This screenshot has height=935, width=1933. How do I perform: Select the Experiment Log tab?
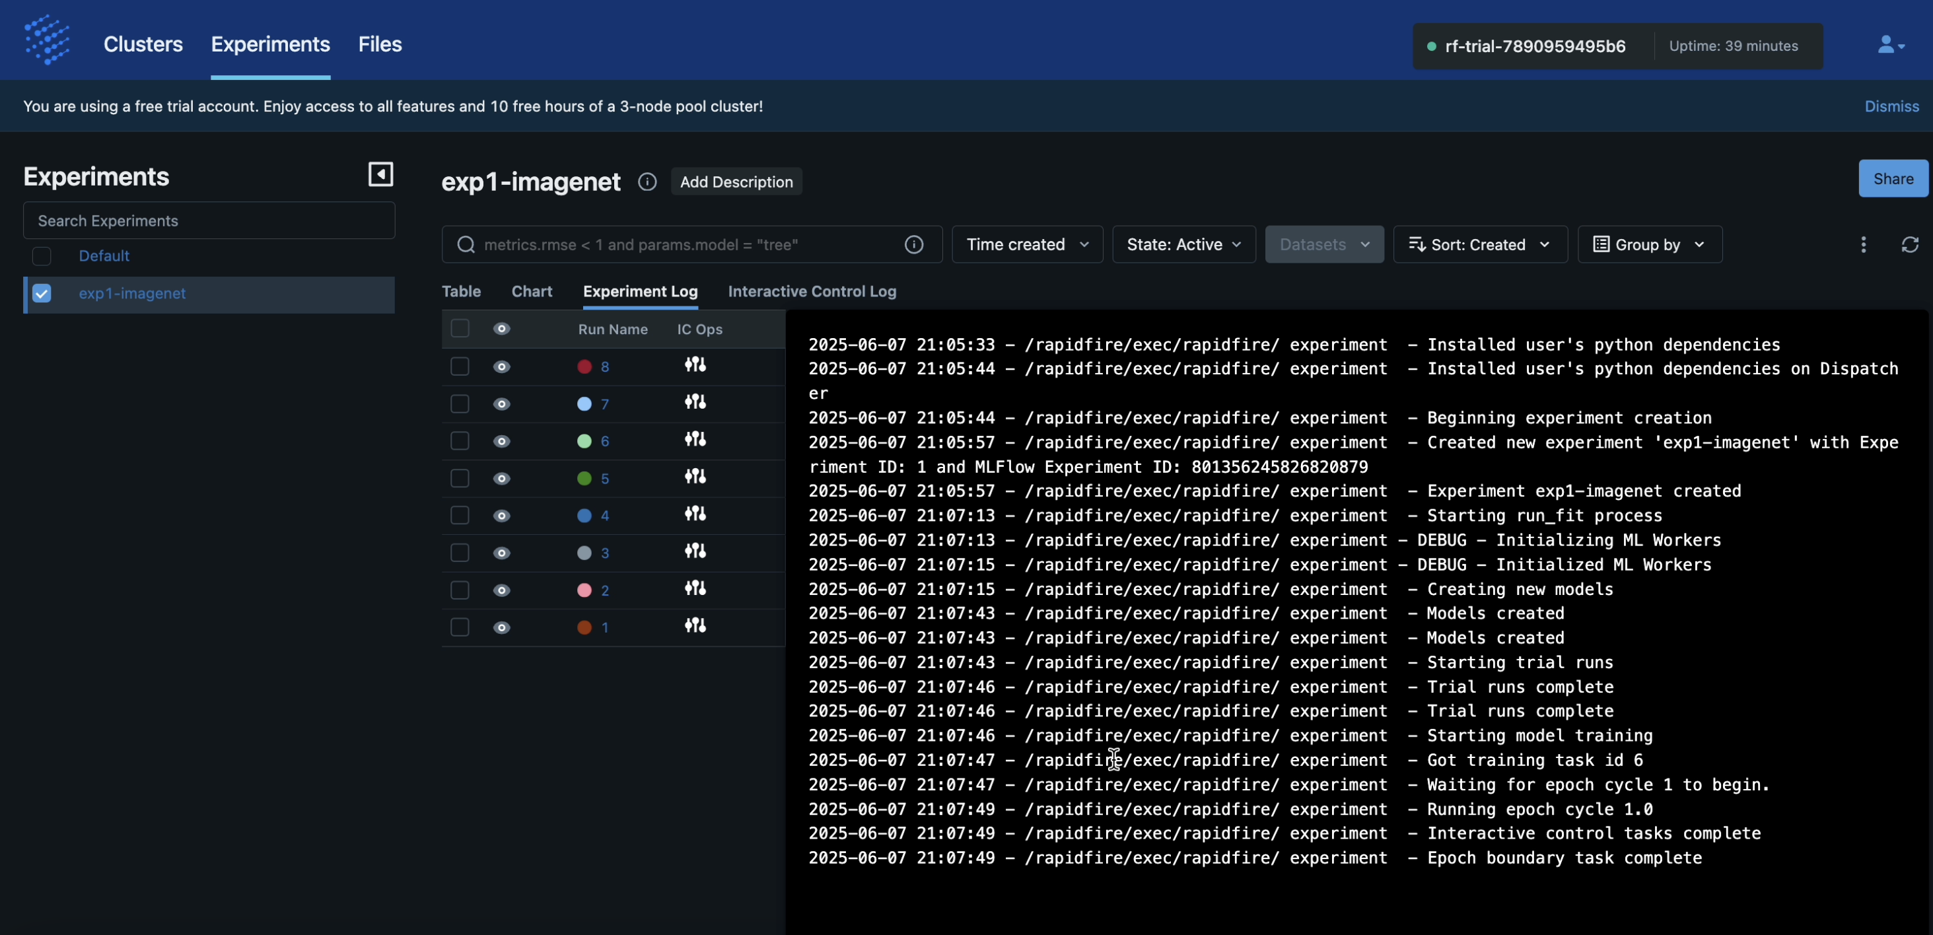click(640, 291)
